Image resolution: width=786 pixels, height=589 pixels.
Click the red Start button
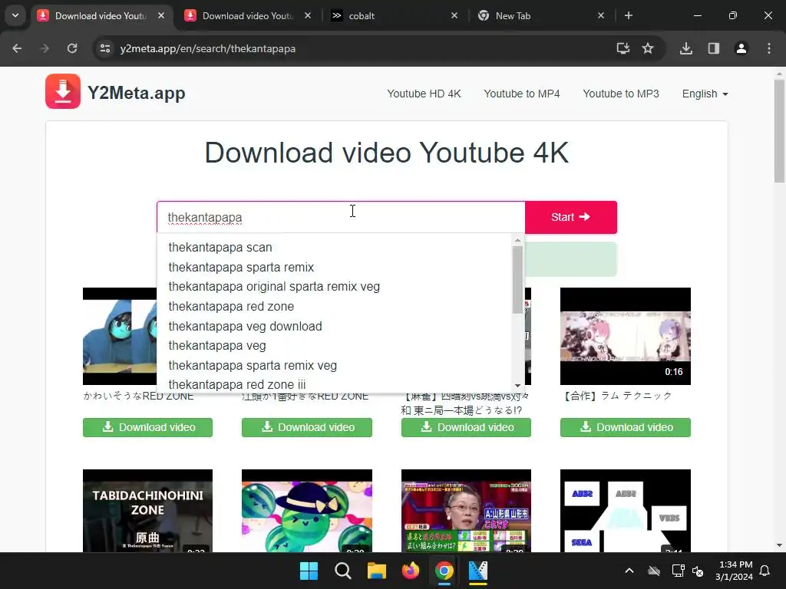tap(571, 217)
